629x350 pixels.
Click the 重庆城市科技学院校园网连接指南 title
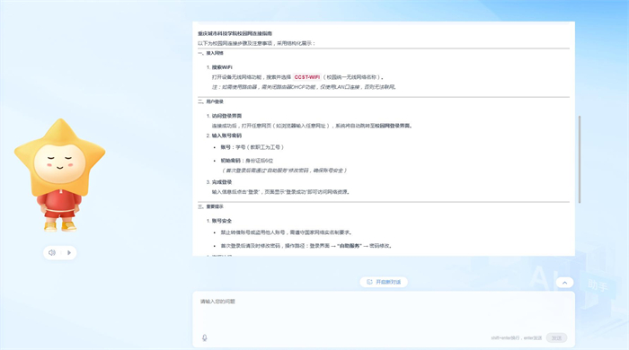pos(235,33)
